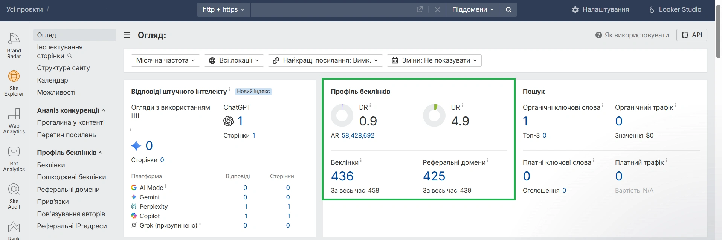The width and height of the screenshot is (722, 240).
Task: Click info icon next to UR
Action: tap(463, 105)
